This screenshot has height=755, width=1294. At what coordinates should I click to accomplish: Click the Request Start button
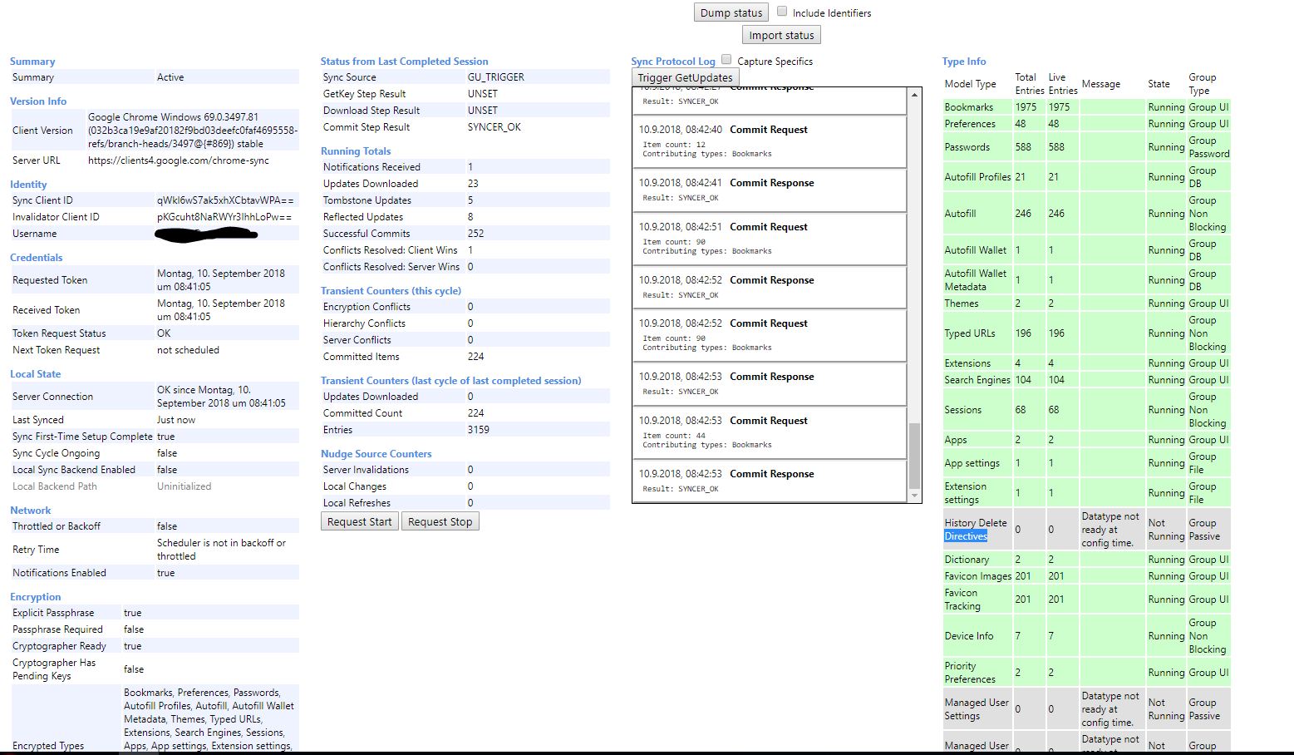[x=359, y=521]
